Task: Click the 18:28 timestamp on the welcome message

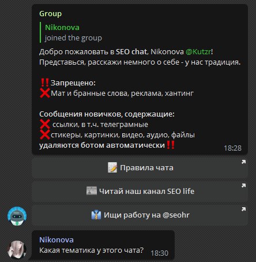Action: coord(232,148)
